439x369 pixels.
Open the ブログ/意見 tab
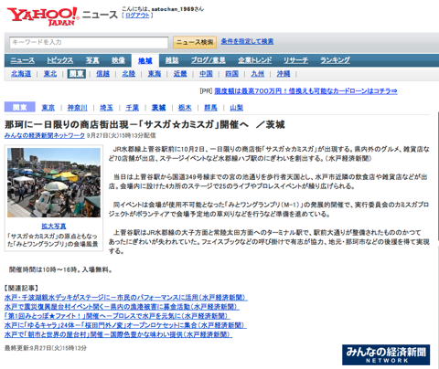209,60
